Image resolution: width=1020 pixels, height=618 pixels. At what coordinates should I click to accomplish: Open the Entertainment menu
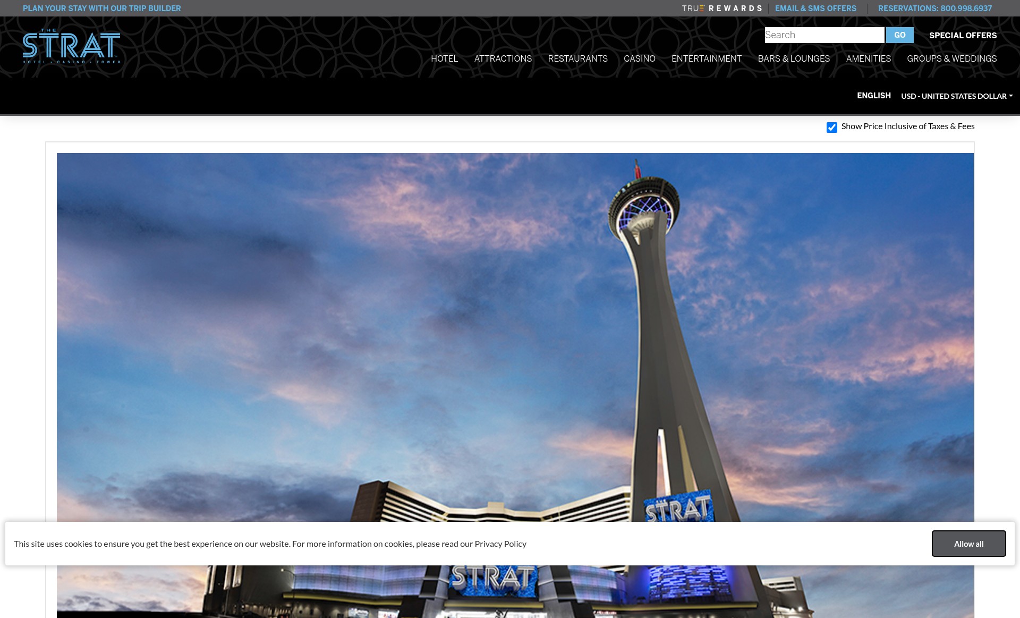coord(707,58)
